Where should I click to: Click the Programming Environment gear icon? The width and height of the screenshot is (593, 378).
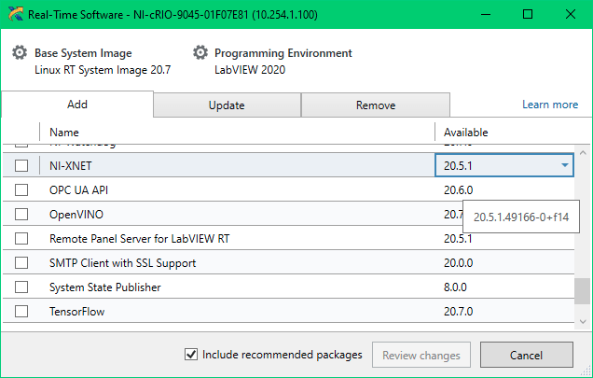pyautogui.click(x=200, y=52)
